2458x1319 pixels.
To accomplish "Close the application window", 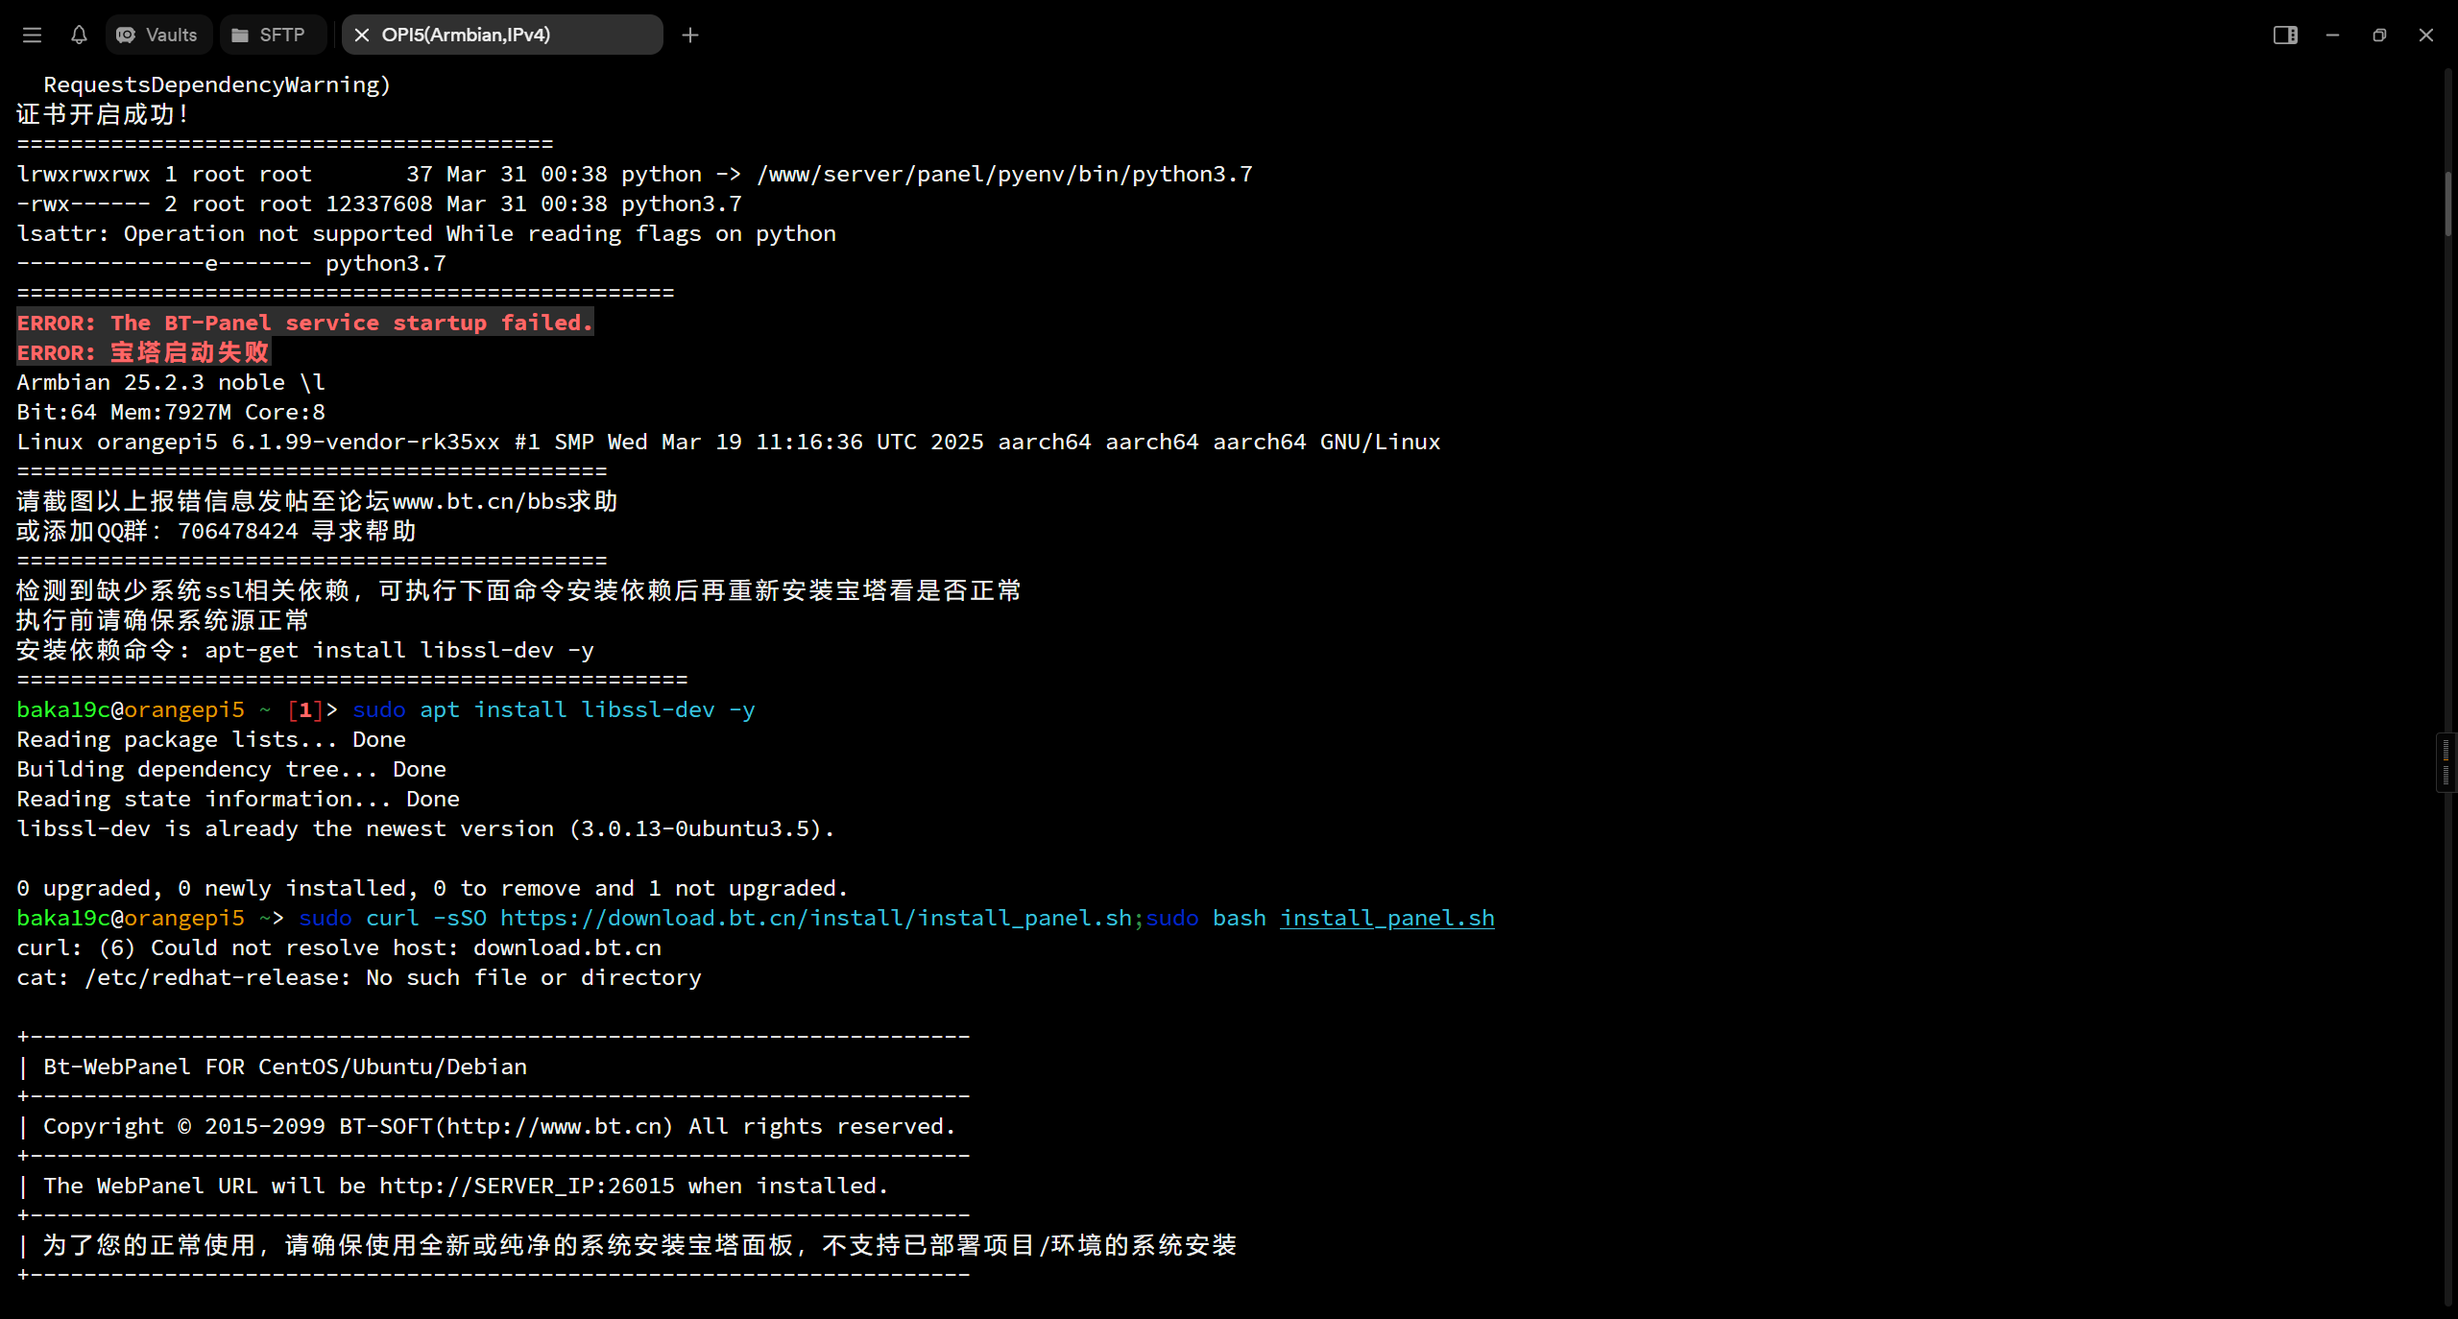I will (2426, 36).
